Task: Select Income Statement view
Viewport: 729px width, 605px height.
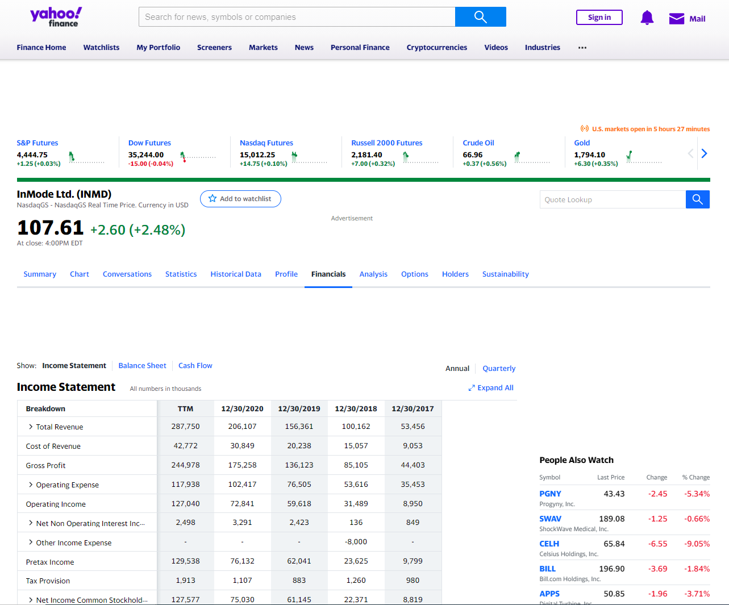Action: click(74, 366)
